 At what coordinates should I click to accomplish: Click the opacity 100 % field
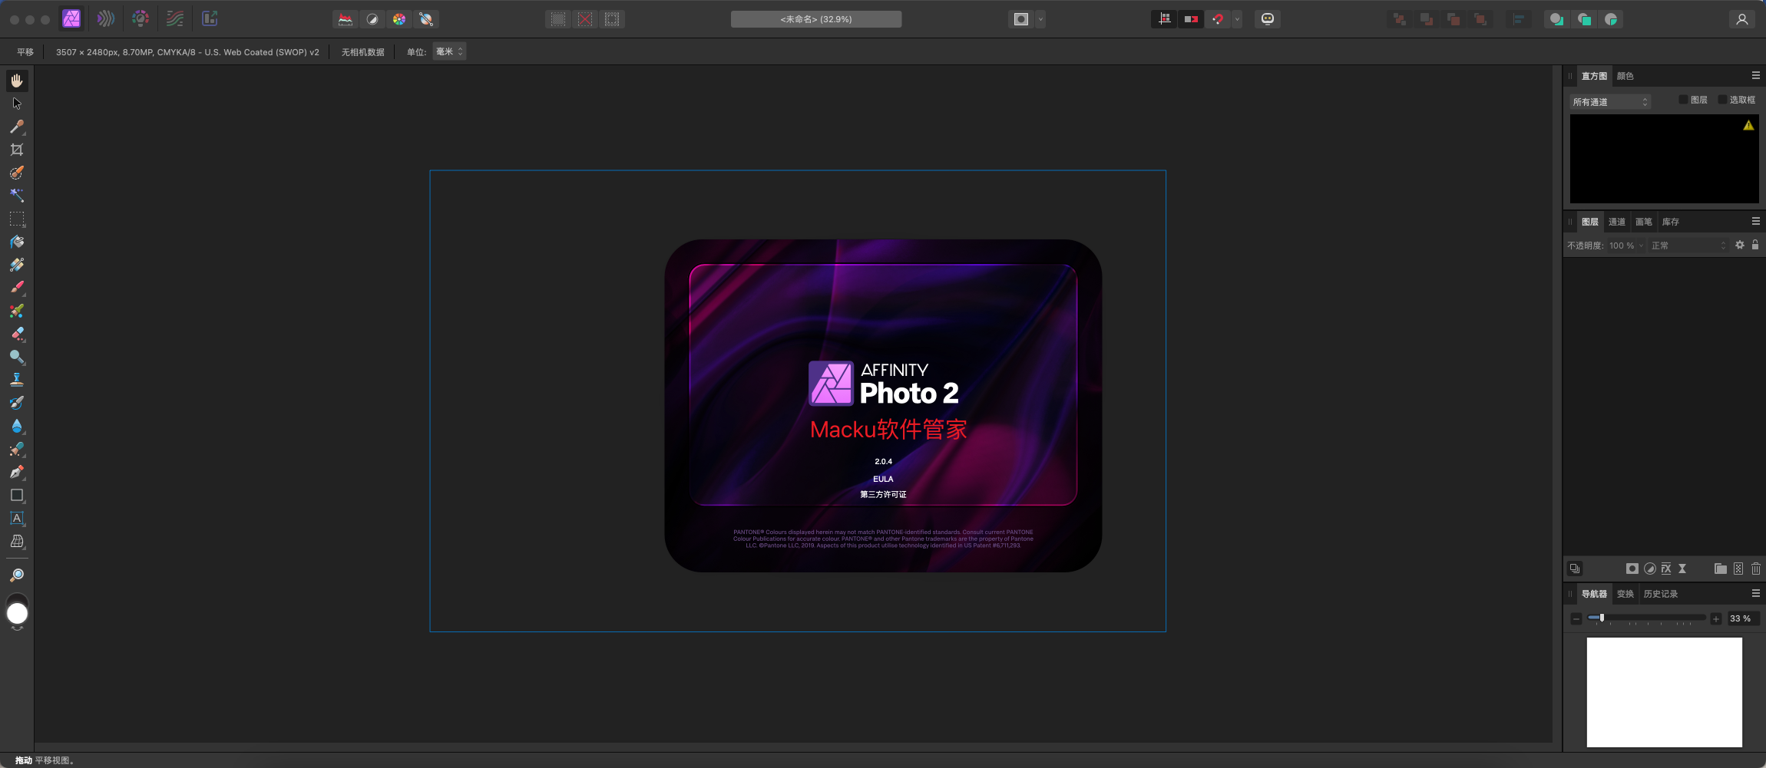pyautogui.click(x=1625, y=246)
